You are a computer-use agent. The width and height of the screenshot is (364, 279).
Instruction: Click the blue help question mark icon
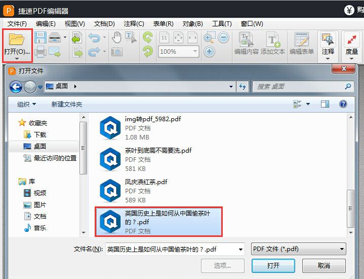[x=343, y=104]
